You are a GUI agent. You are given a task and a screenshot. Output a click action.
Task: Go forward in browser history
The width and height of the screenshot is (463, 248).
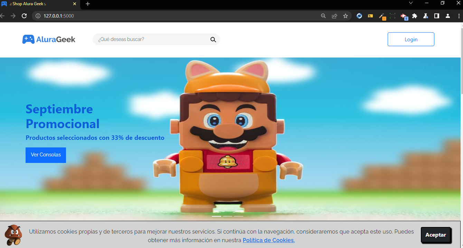point(13,16)
